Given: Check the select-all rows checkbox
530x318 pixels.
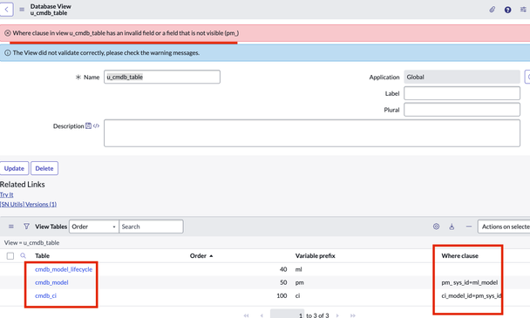Looking at the screenshot, I should point(10,256).
